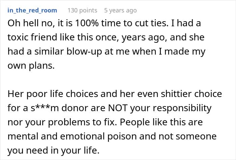Click the word 'mental' starting the line
This screenshot has height=160, width=236.
[x=21, y=136]
